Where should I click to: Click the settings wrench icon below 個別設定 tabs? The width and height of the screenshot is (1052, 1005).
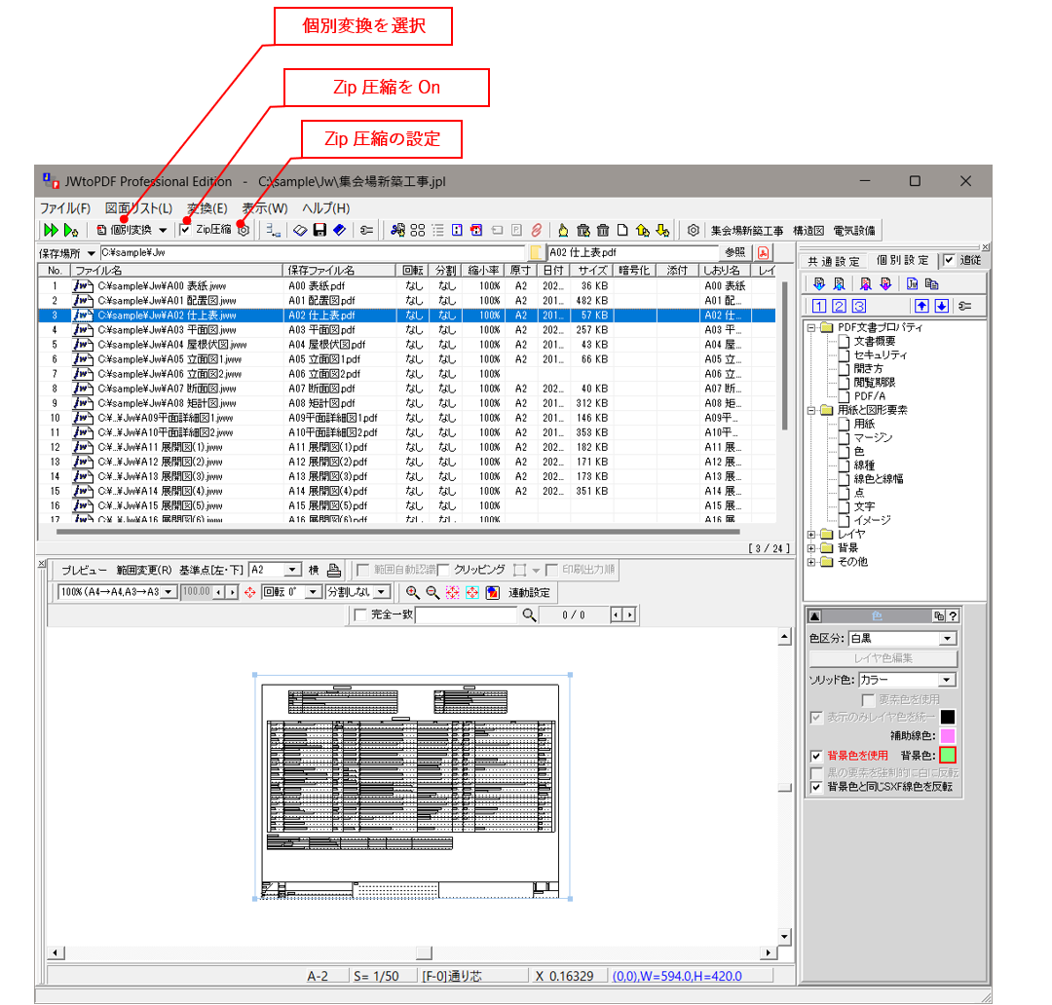pos(963,306)
